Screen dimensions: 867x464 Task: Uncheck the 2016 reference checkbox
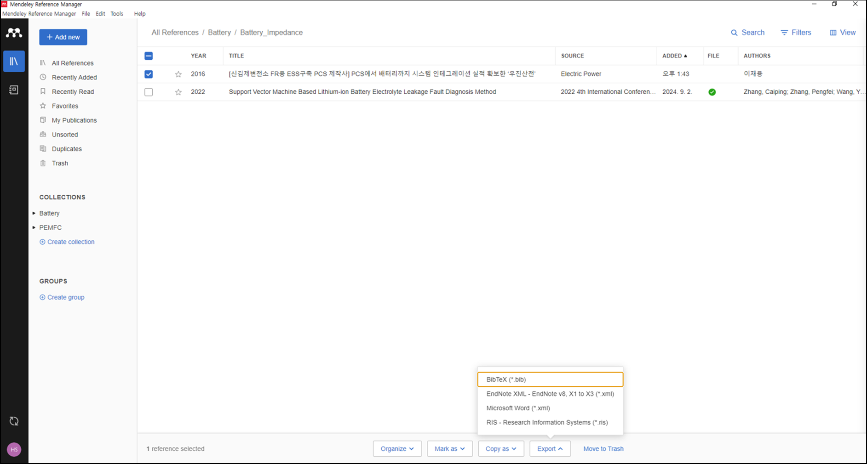click(x=149, y=74)
